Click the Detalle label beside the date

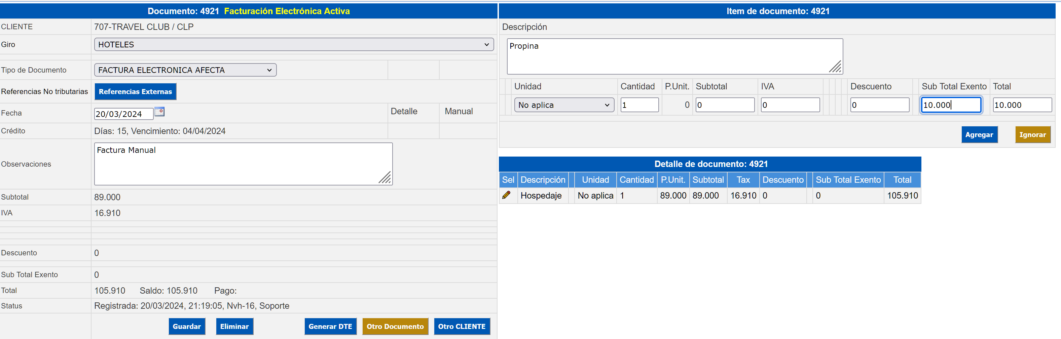[404, 111]
